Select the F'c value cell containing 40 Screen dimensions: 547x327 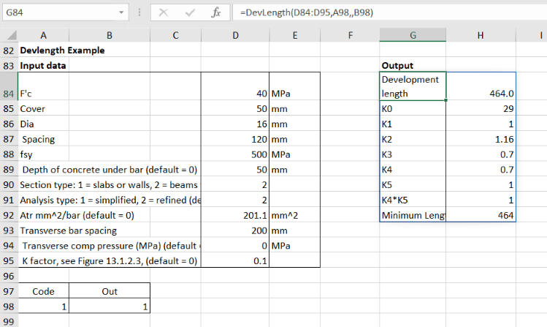tap(234, 94)
